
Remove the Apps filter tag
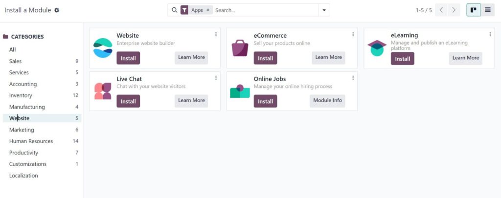[207, 10]
